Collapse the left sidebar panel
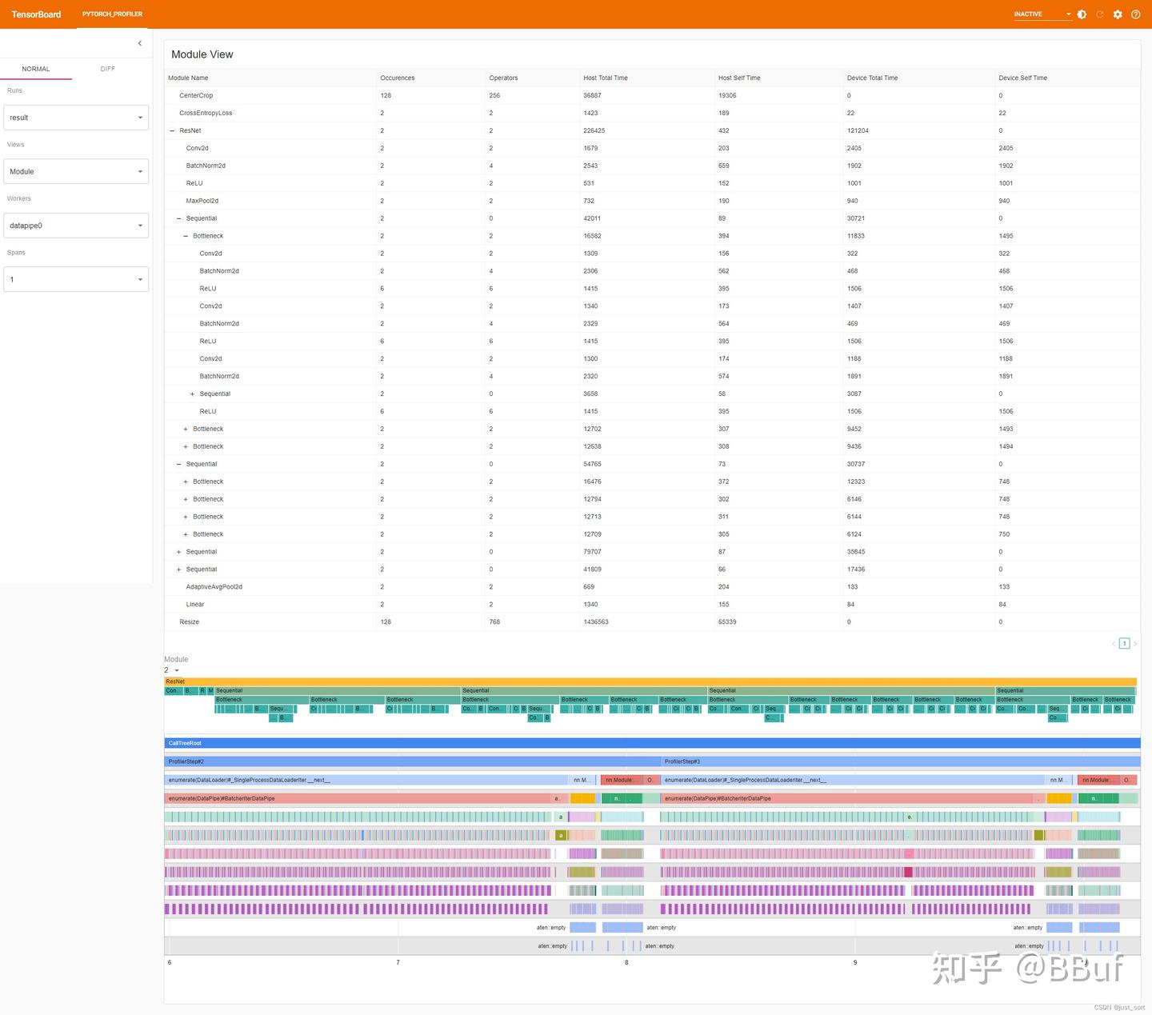The height and width of the screenshot is (1015, 1152). pos(139,43)
